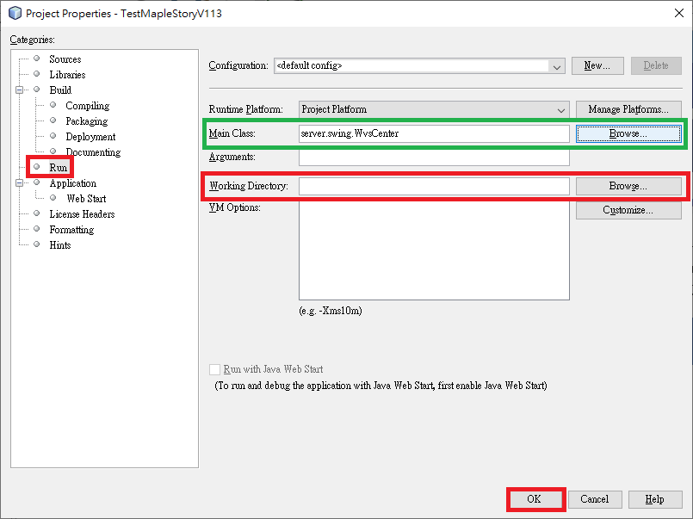Confirm with the OK button
Screen dimensions: 693x519
point(535,499)
